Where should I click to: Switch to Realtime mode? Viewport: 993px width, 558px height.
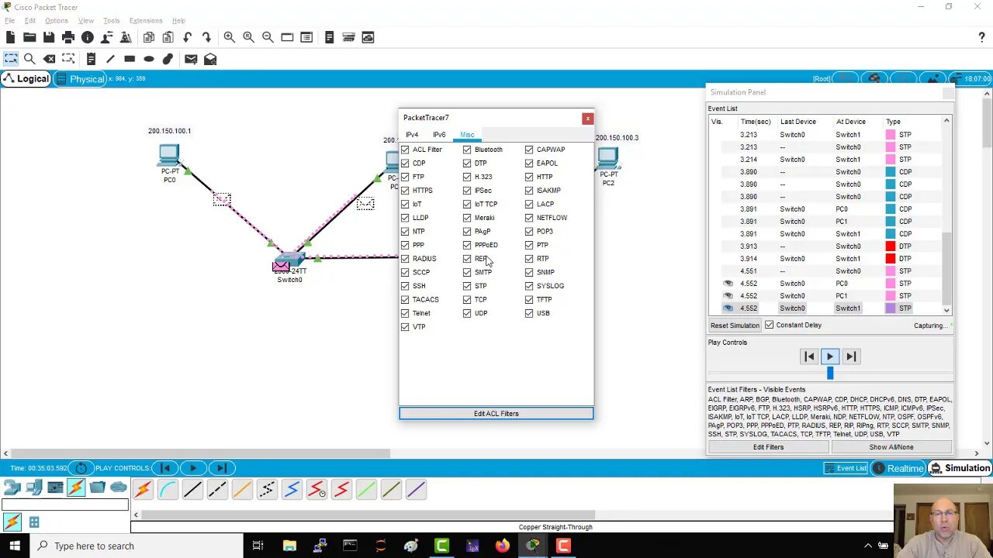pyautogui.click(x=898, y=468)
